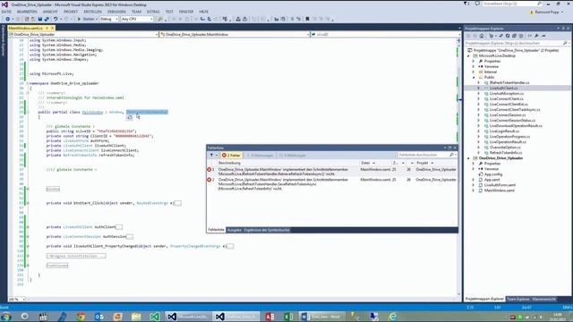This screenshot has height=322, width=573.
Task: Click the search magnifier in Fehlerliste search box
Action: click(451, 155)
